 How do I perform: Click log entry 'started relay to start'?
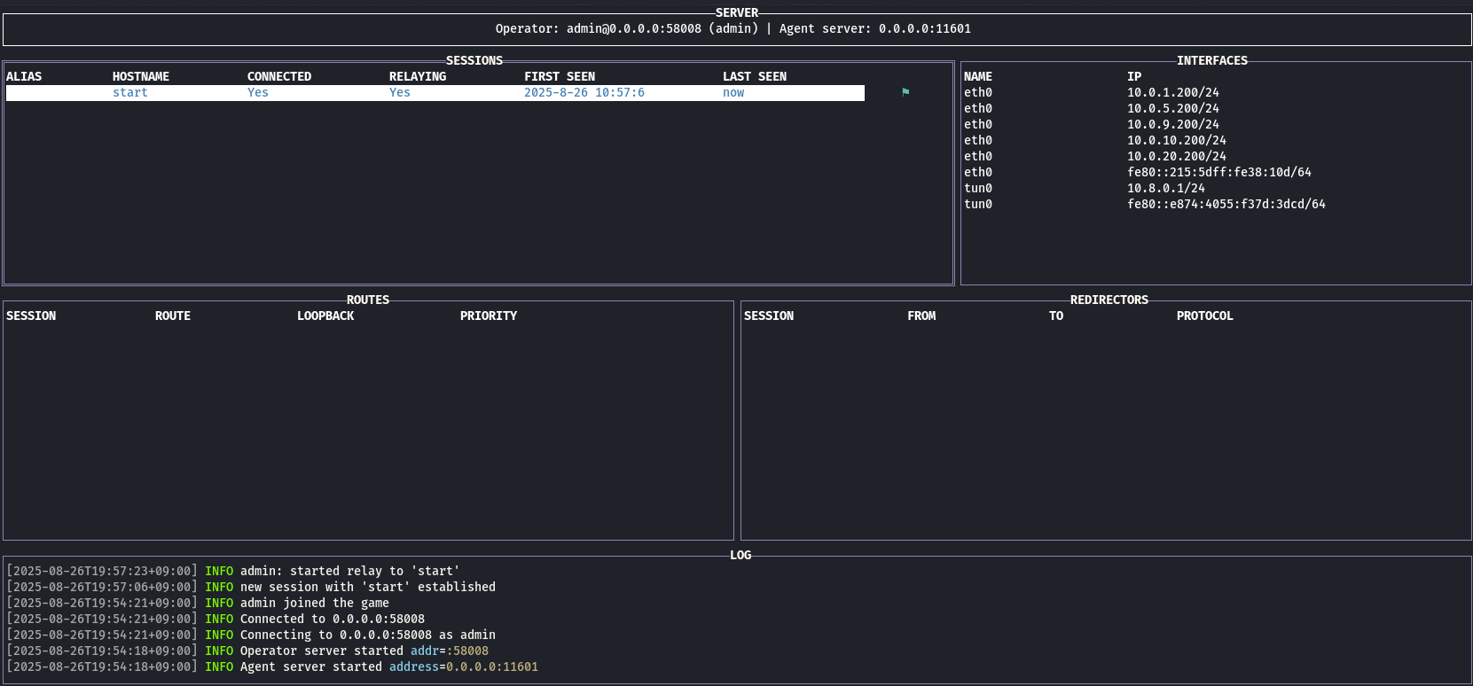pyautogui.click(x=233, y=572)
